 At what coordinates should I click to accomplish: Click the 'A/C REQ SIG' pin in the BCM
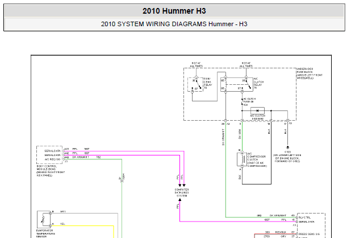(53, 159)
